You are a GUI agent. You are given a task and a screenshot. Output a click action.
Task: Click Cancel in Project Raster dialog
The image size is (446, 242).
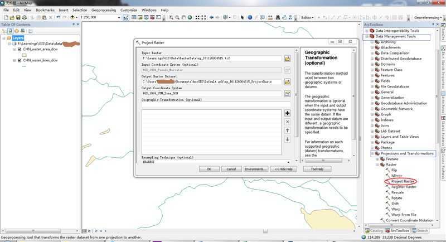tap(231, 169)
